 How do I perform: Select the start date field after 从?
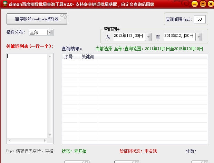(129, 37)
